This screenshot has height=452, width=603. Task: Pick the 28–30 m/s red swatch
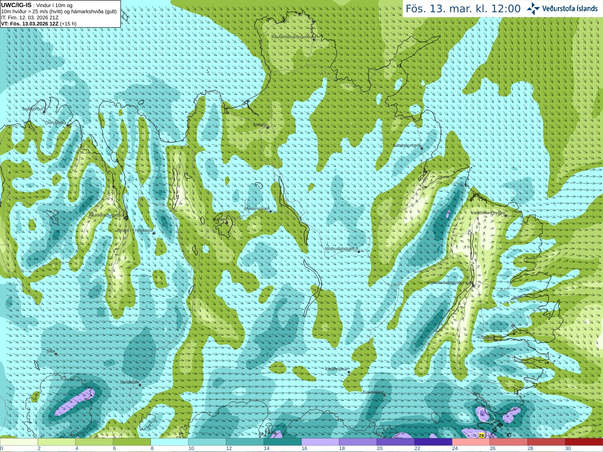[x=546, y=442]
